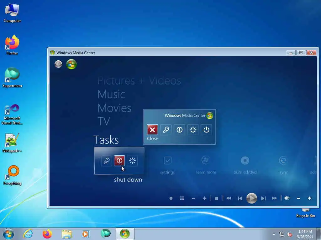Click the red Close button in shutdown popup
The image size is (321, 240).
(x=152, y=130)
